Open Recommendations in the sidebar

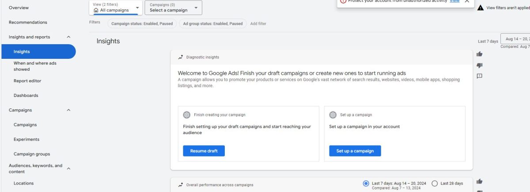[x=28, y=23]
